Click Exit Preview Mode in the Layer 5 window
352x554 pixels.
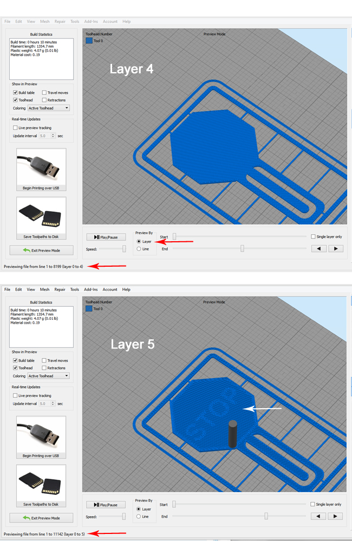pos(41,518)
